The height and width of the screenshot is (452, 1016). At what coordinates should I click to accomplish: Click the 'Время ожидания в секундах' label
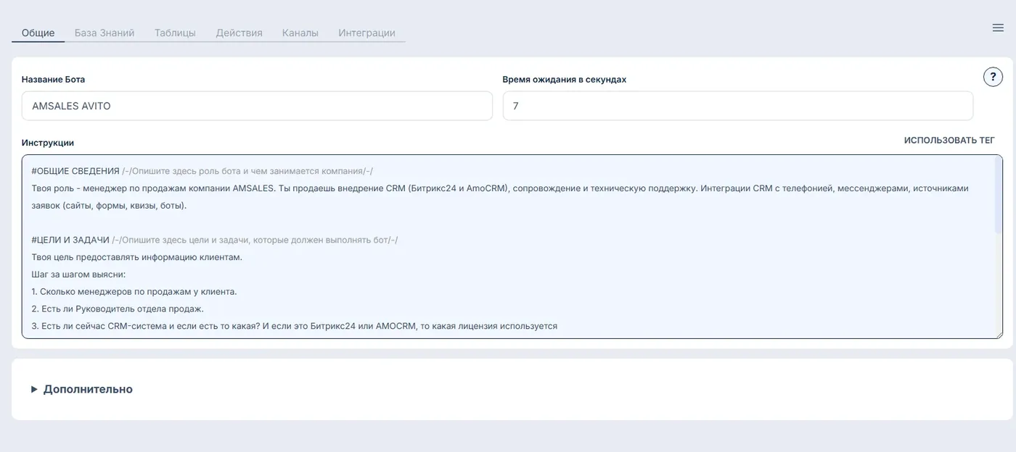565,80
